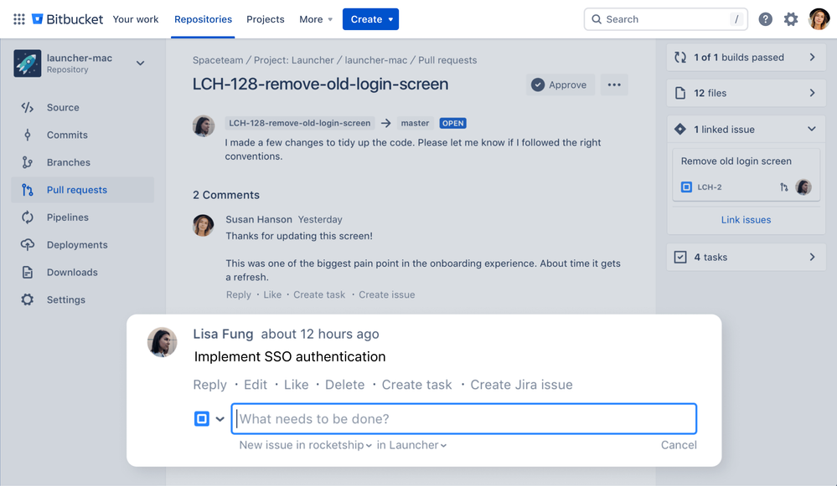Image resolution: width=837 pixels, height=486 pixels.
Task: Open the Repositories tab
Action: coord(203,19)
